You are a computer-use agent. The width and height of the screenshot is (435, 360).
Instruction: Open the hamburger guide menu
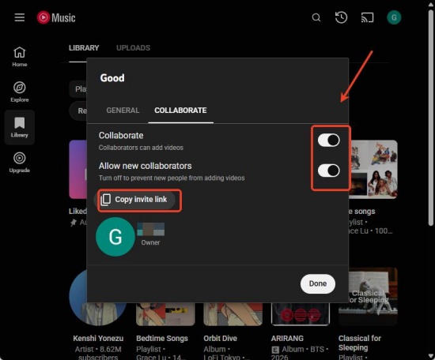(20, 17)
